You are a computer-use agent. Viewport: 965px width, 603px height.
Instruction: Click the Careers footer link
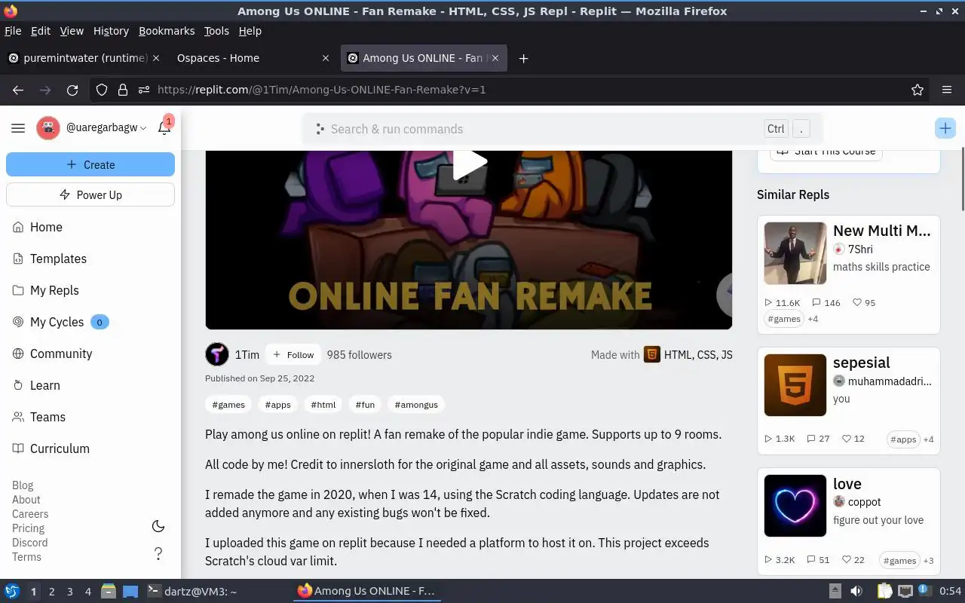point(30,514)
